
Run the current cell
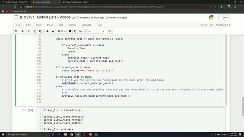point(62,31)
